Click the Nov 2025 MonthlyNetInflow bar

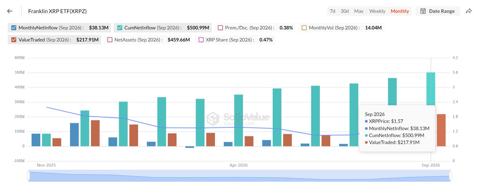[36, 140]
